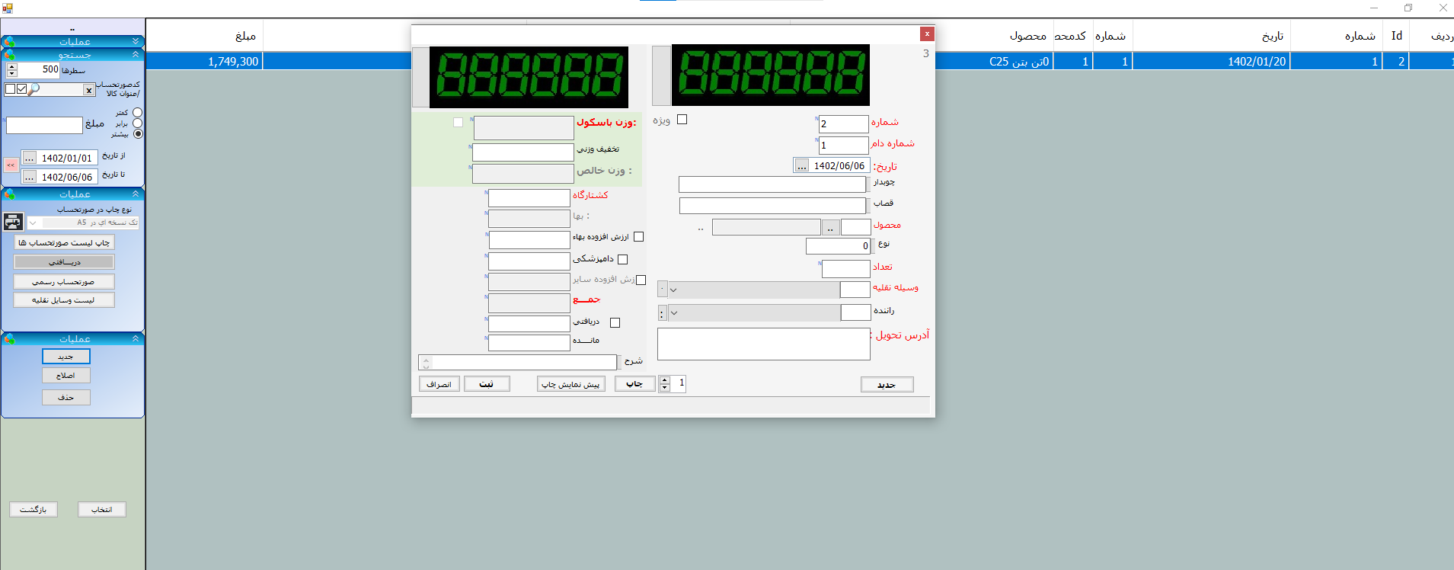Enable the ارزش افزوده بهاء checkbox

click(x=638, y=237)
